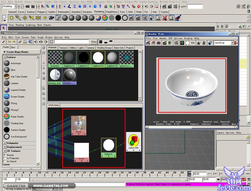Choose the As Stencil radio option
The image size is (251, 191).
click(x=5, y=161)
